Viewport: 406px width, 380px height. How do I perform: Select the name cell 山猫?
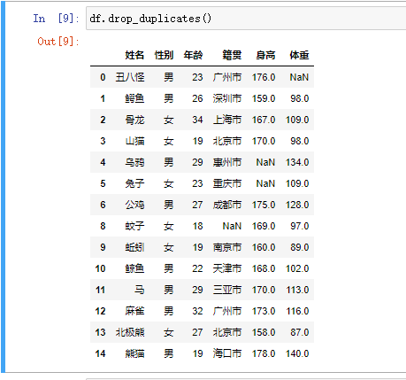click(x=134, y=141)
